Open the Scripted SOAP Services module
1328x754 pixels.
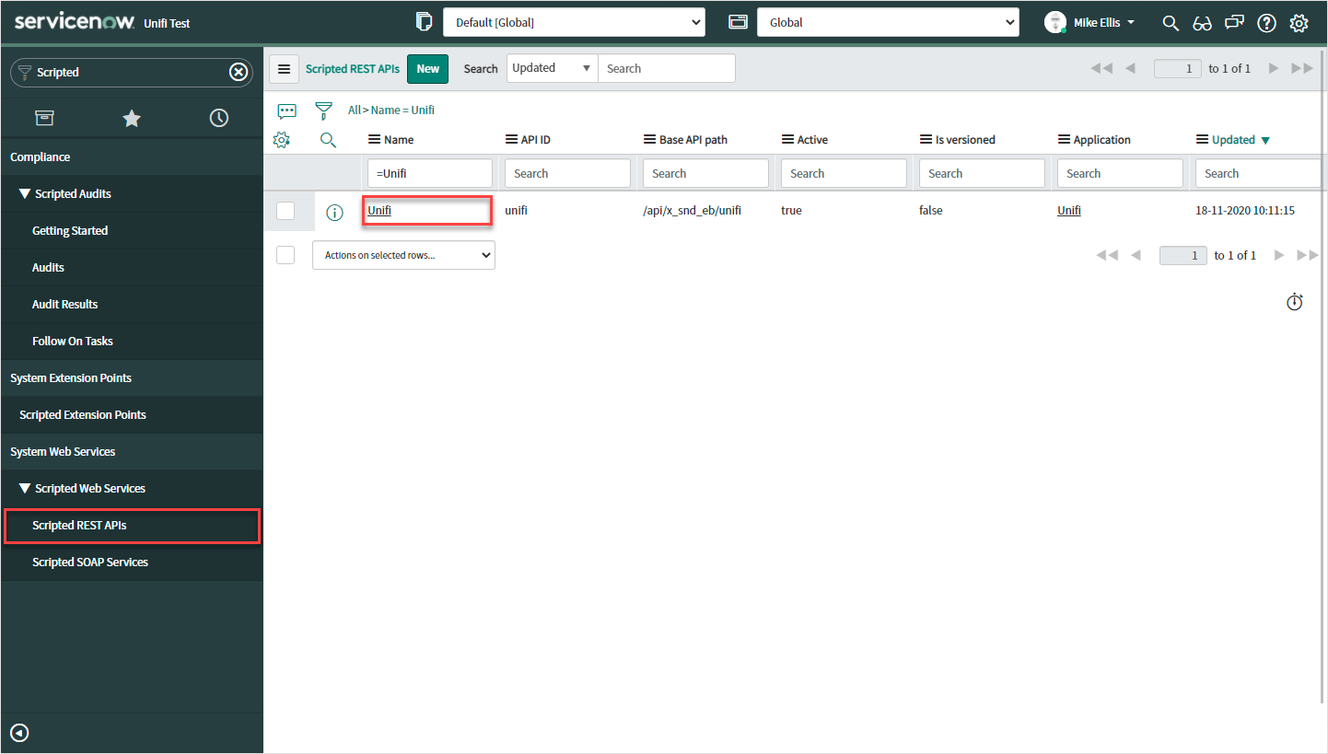[89, 562]
